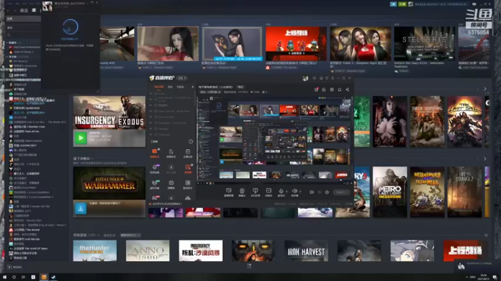Open the hamburger menu in the streaming app title bar
The width and height of the screenshot is (501, 281).
pos(333,78)
